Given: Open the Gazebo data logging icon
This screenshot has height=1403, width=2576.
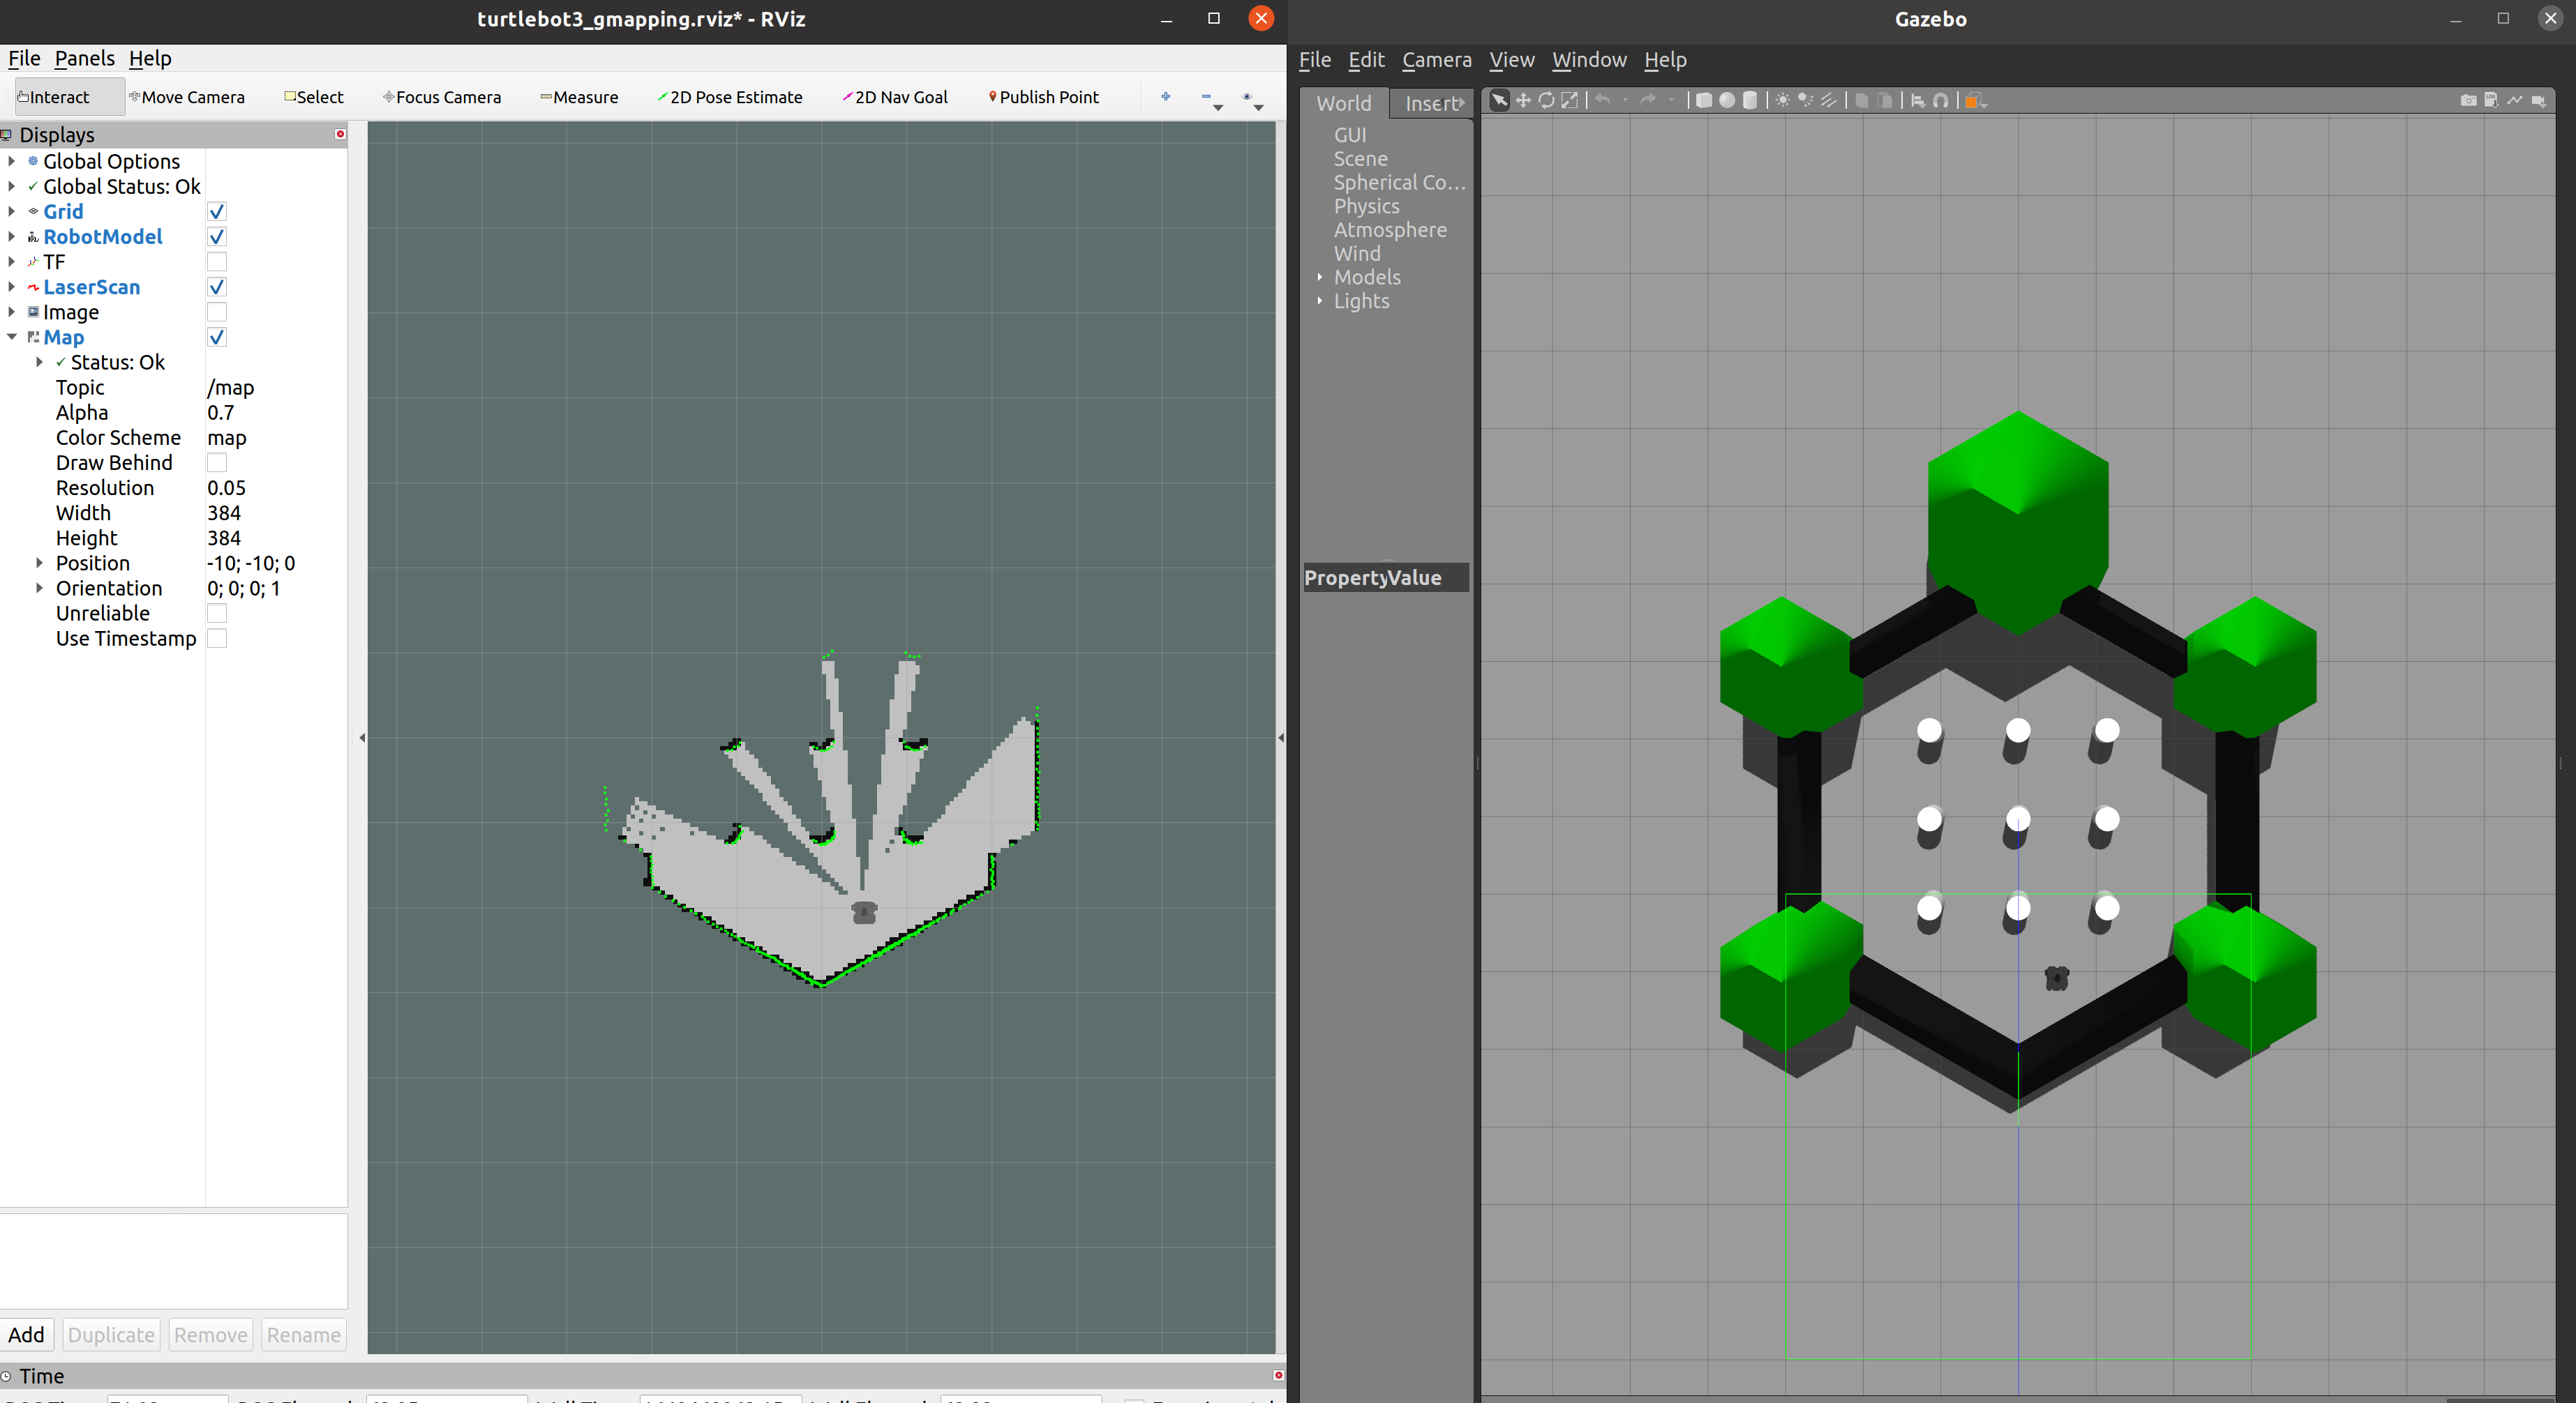Looking at the screenshot, I should click(2491, 100).
